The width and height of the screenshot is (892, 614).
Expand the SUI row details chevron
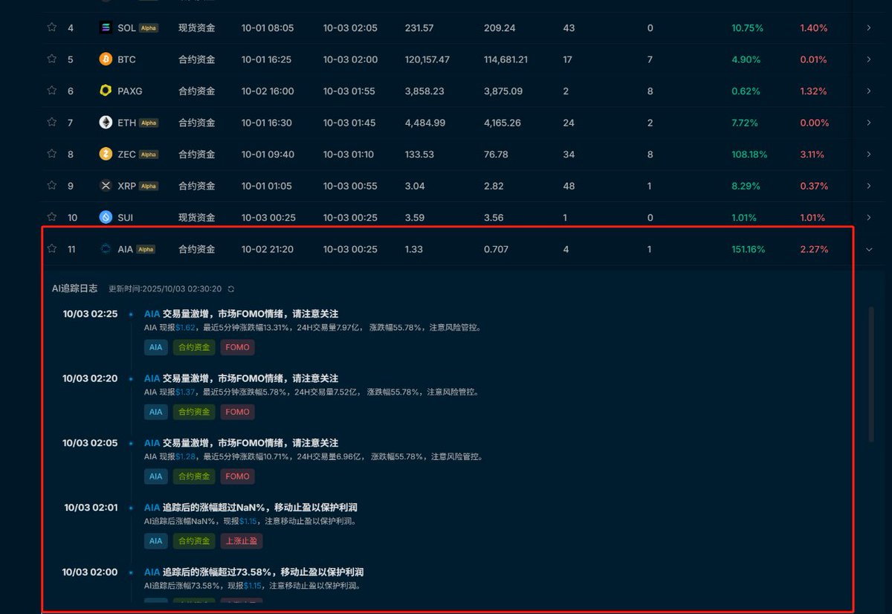869,217
